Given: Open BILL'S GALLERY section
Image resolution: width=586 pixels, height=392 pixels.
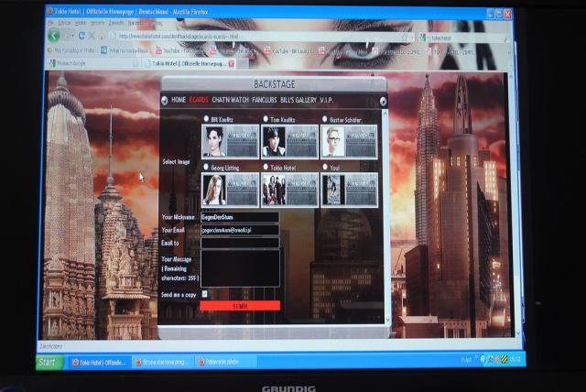Looking at the screenshot, I should click(x=298, y=100).
